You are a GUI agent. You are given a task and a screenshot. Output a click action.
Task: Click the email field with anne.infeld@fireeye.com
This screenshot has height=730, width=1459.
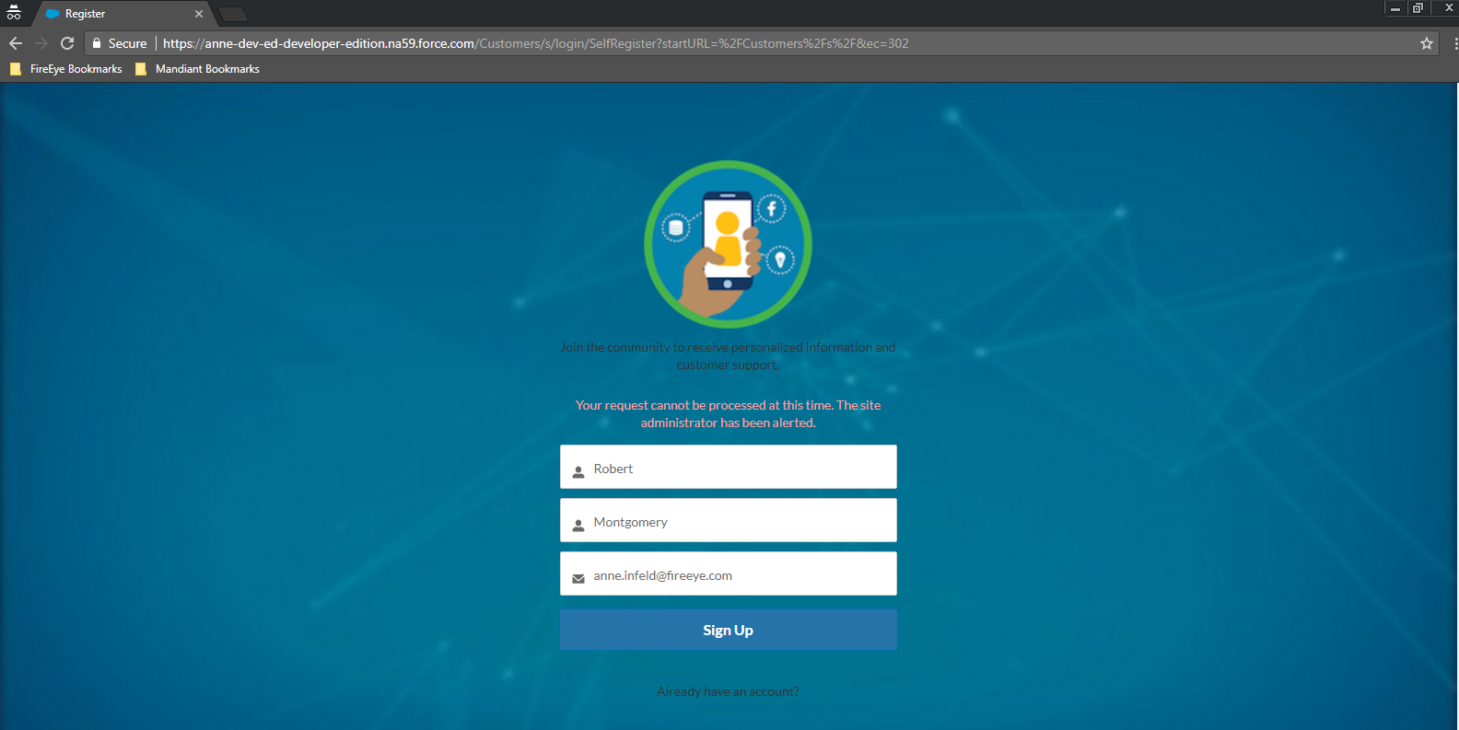click(729, 574)
